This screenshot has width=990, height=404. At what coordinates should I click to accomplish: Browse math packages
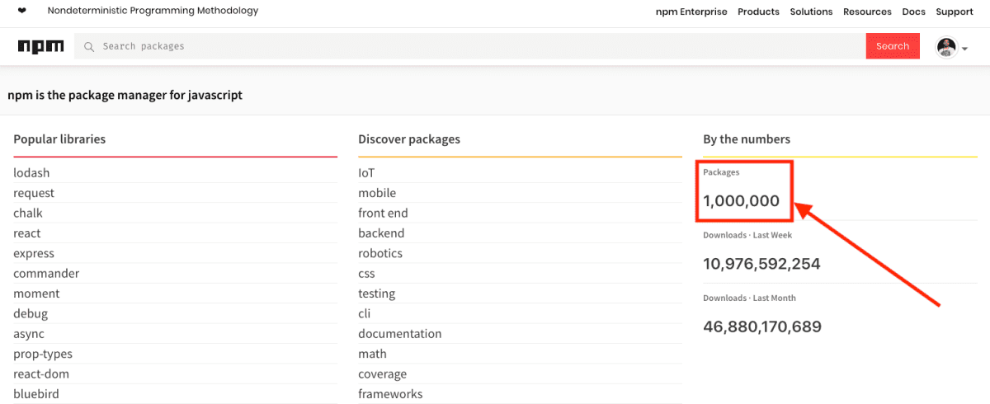372,354
